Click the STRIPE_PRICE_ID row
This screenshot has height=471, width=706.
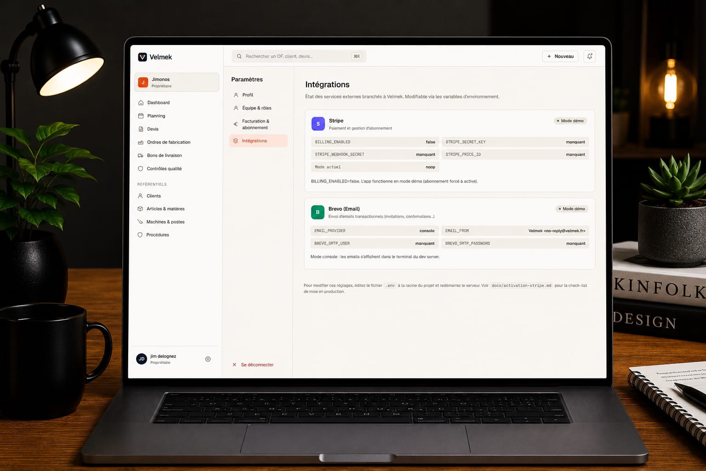515,155
